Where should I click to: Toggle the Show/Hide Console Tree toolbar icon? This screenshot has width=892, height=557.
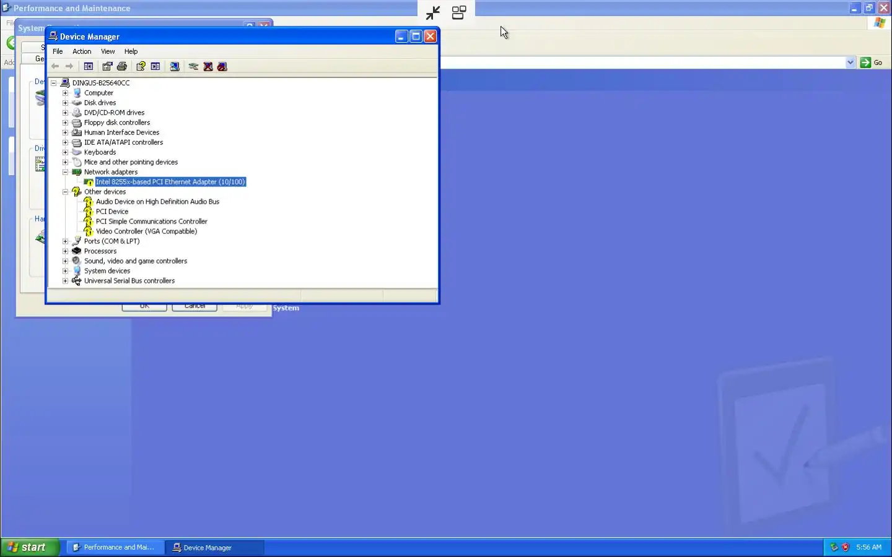point(89,66)
